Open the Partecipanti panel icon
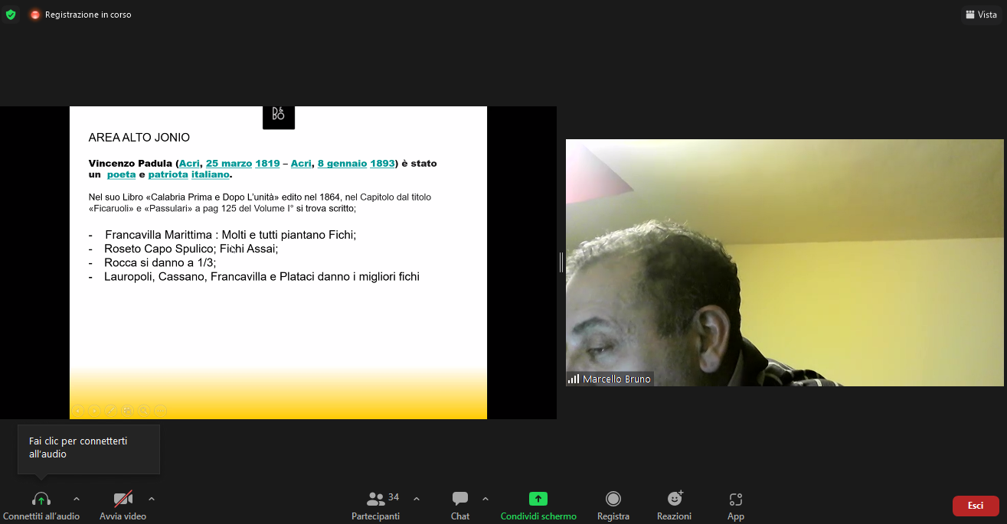This screenshot has width=1007, height=524. coord(376,499)
